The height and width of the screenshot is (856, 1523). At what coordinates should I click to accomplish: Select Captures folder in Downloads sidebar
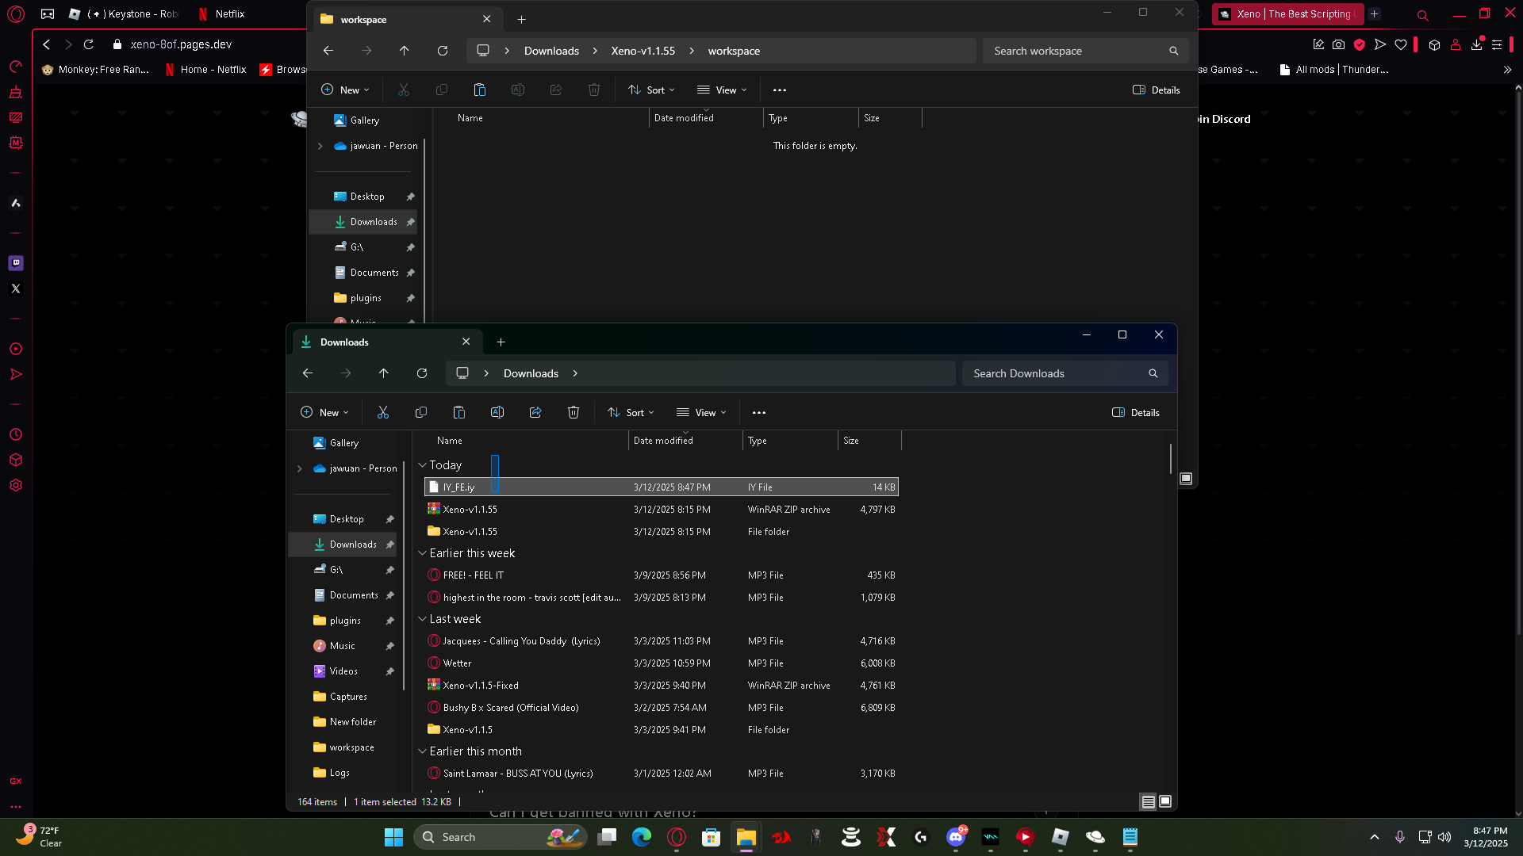point(348,697)
